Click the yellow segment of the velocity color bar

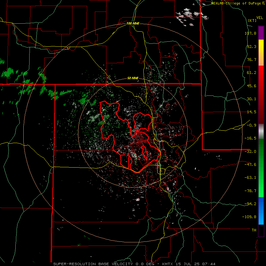tap(261, 53)
